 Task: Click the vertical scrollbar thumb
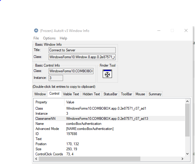coord(187,120)
